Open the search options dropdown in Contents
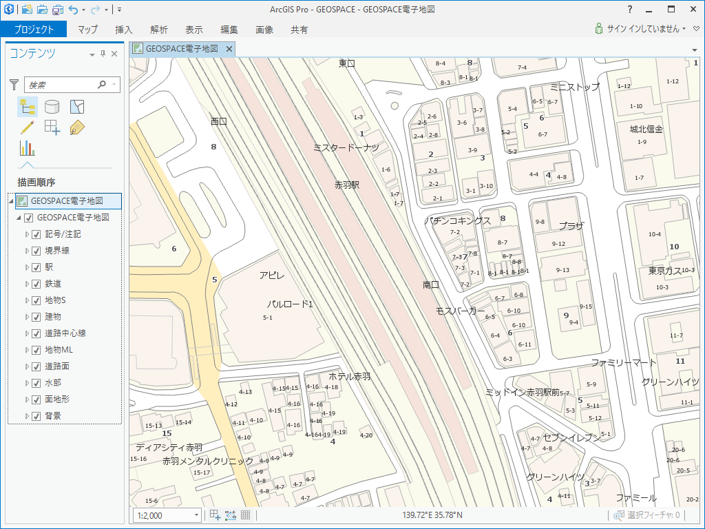Image resolution: width=705 pixels, height=529 pixels. click(114, 84)
